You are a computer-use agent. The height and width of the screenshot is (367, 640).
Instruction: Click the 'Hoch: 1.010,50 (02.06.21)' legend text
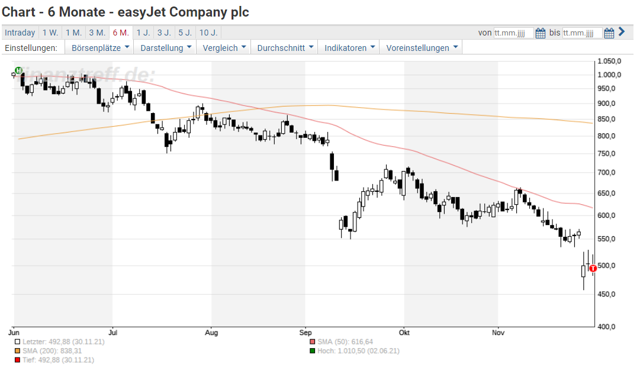coord(358,350)
